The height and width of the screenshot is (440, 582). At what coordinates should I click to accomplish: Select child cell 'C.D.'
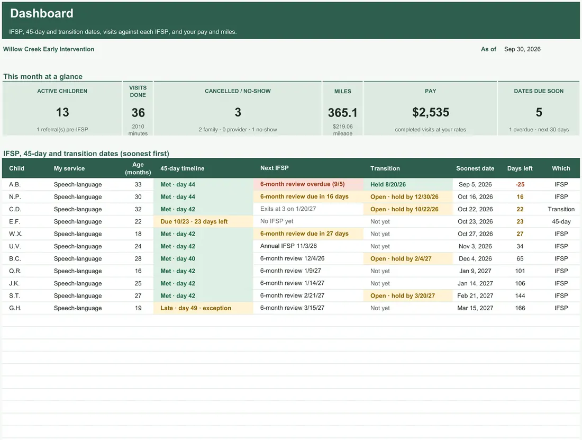15,209
